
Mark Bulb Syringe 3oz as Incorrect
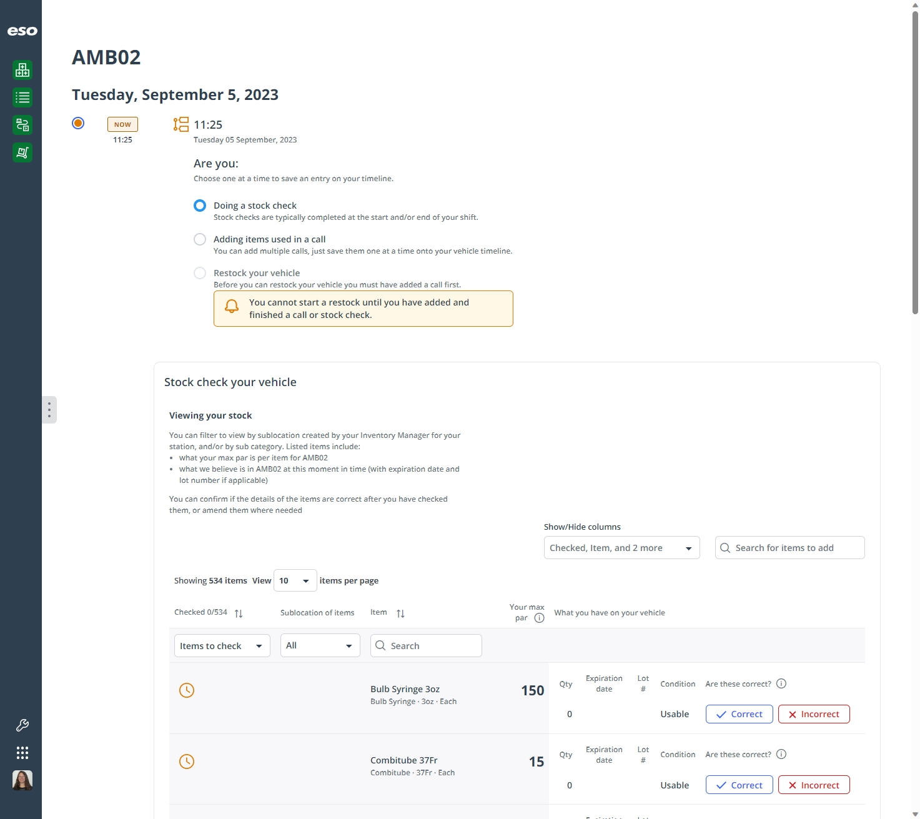814,714
